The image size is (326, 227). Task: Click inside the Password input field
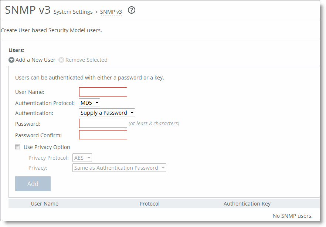(x=103, y=123)
